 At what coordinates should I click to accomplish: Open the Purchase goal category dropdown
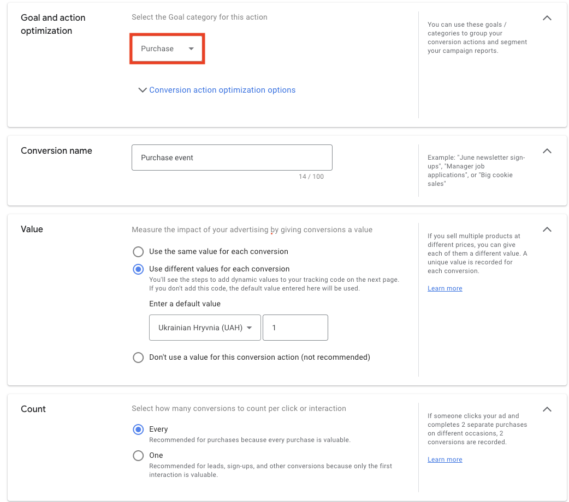click(167, 49)
